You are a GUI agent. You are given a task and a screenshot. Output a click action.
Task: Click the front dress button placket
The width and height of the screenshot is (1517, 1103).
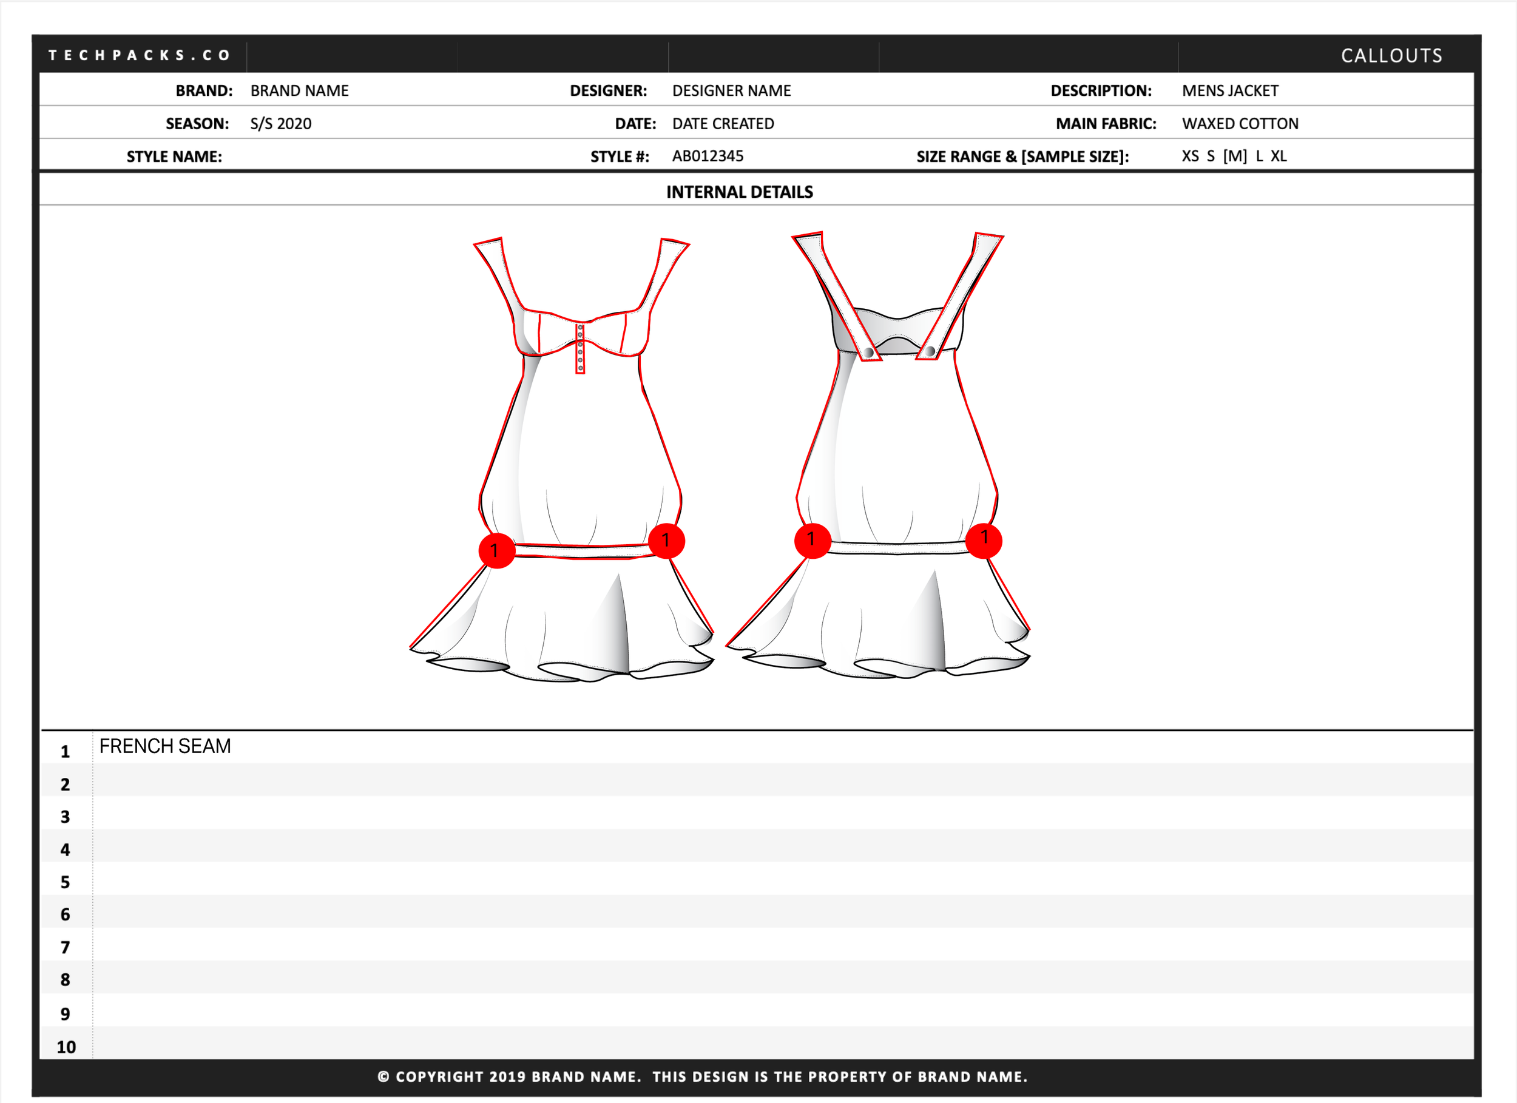click(x=580, y=348)
